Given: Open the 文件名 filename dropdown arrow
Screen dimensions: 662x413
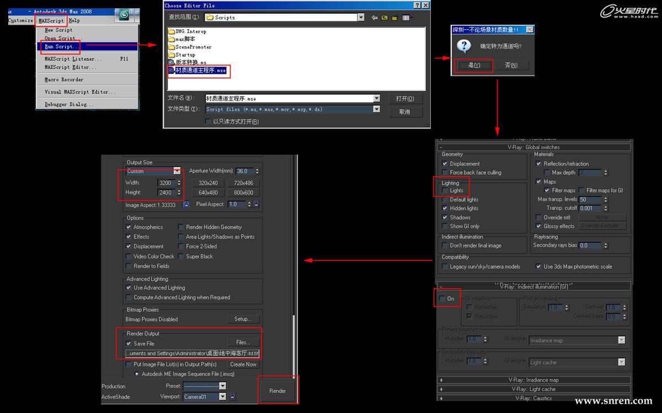Looking at the screenshot, I should (377, 99).
